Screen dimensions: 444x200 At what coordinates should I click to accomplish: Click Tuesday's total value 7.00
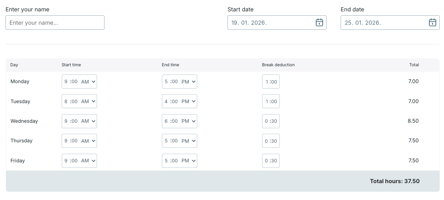413,101
